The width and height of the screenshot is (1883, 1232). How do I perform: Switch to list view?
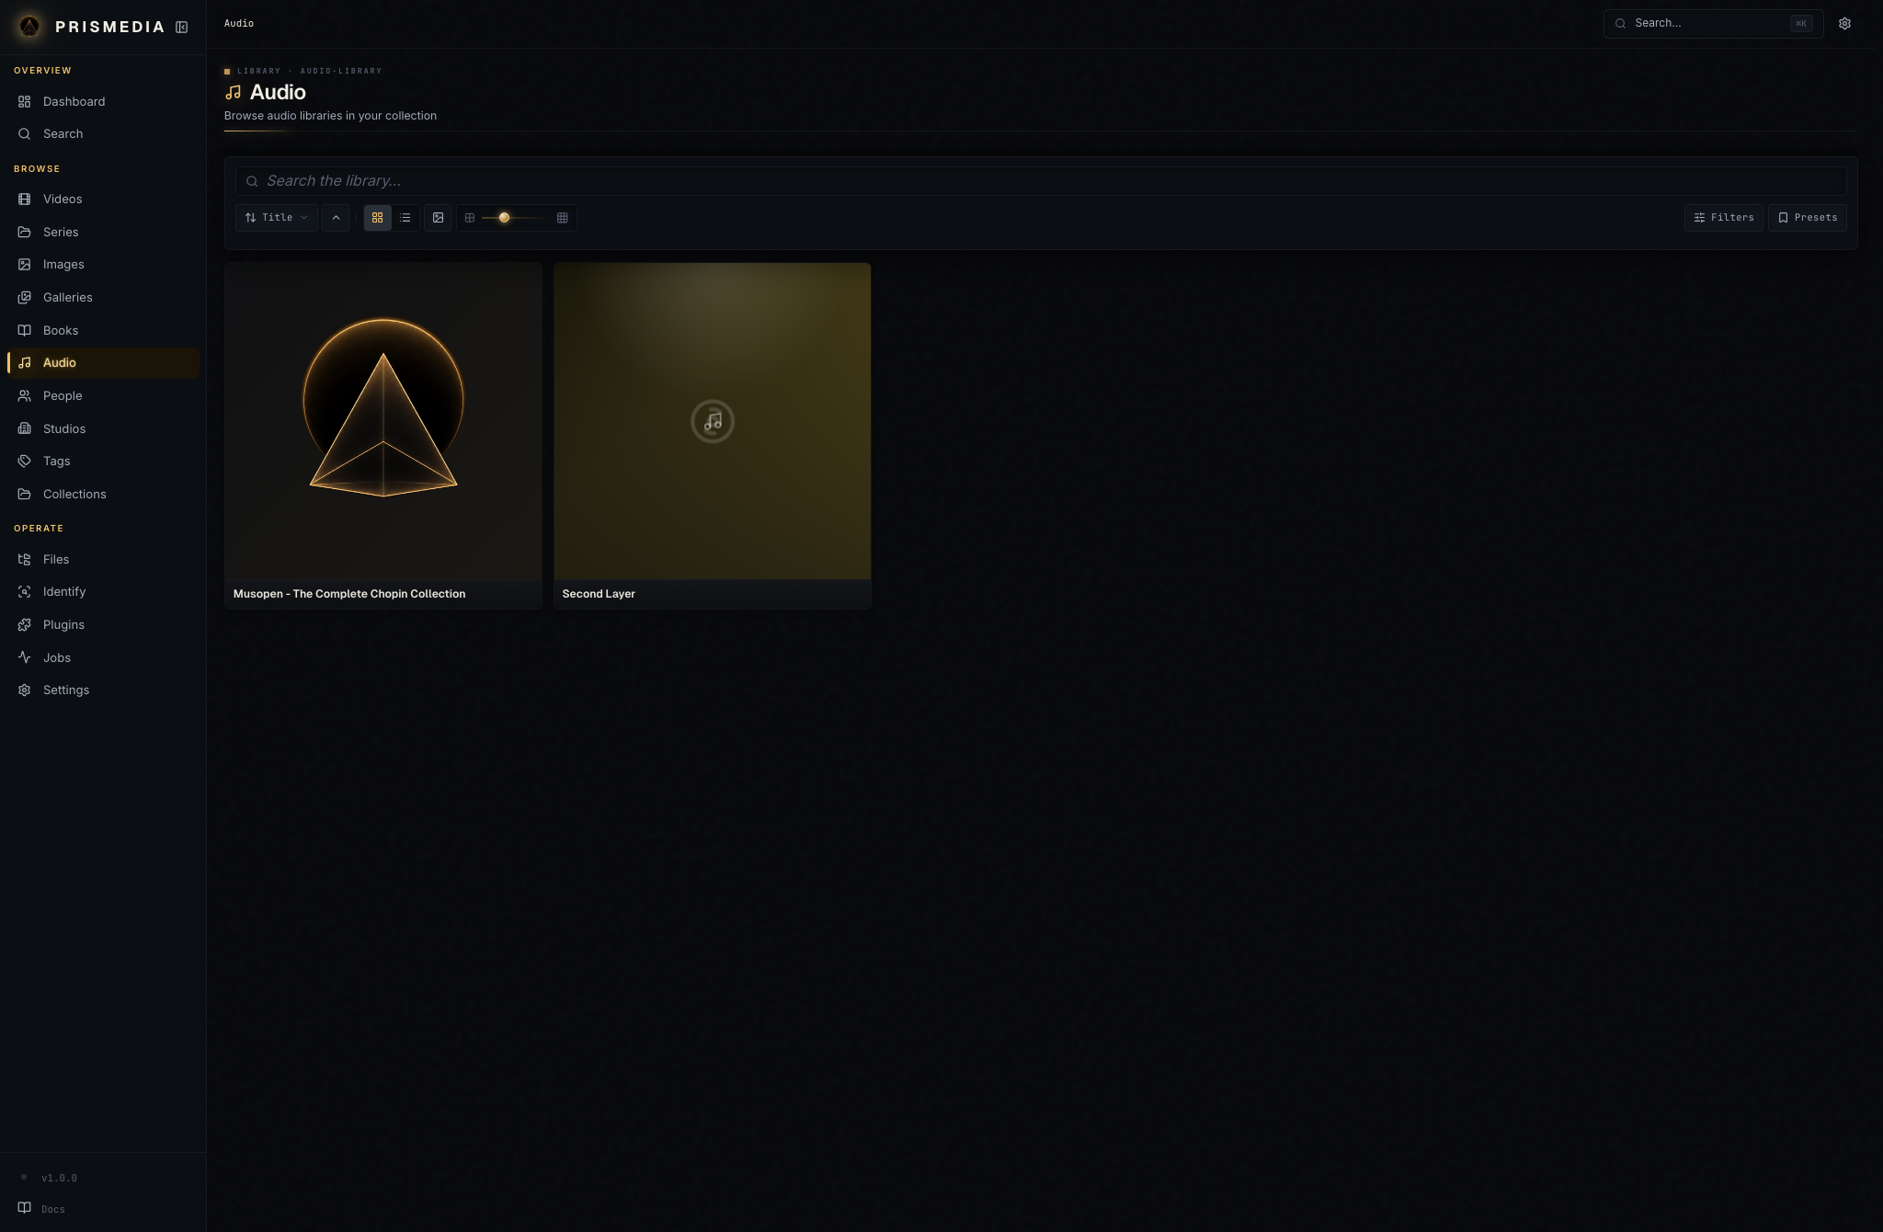pyautogui.click(x=405, y=218)
